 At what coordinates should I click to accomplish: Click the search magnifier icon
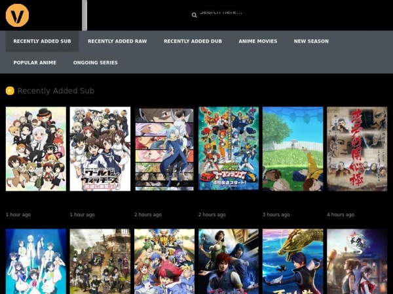pyautogui.click(x=195, y=15)
